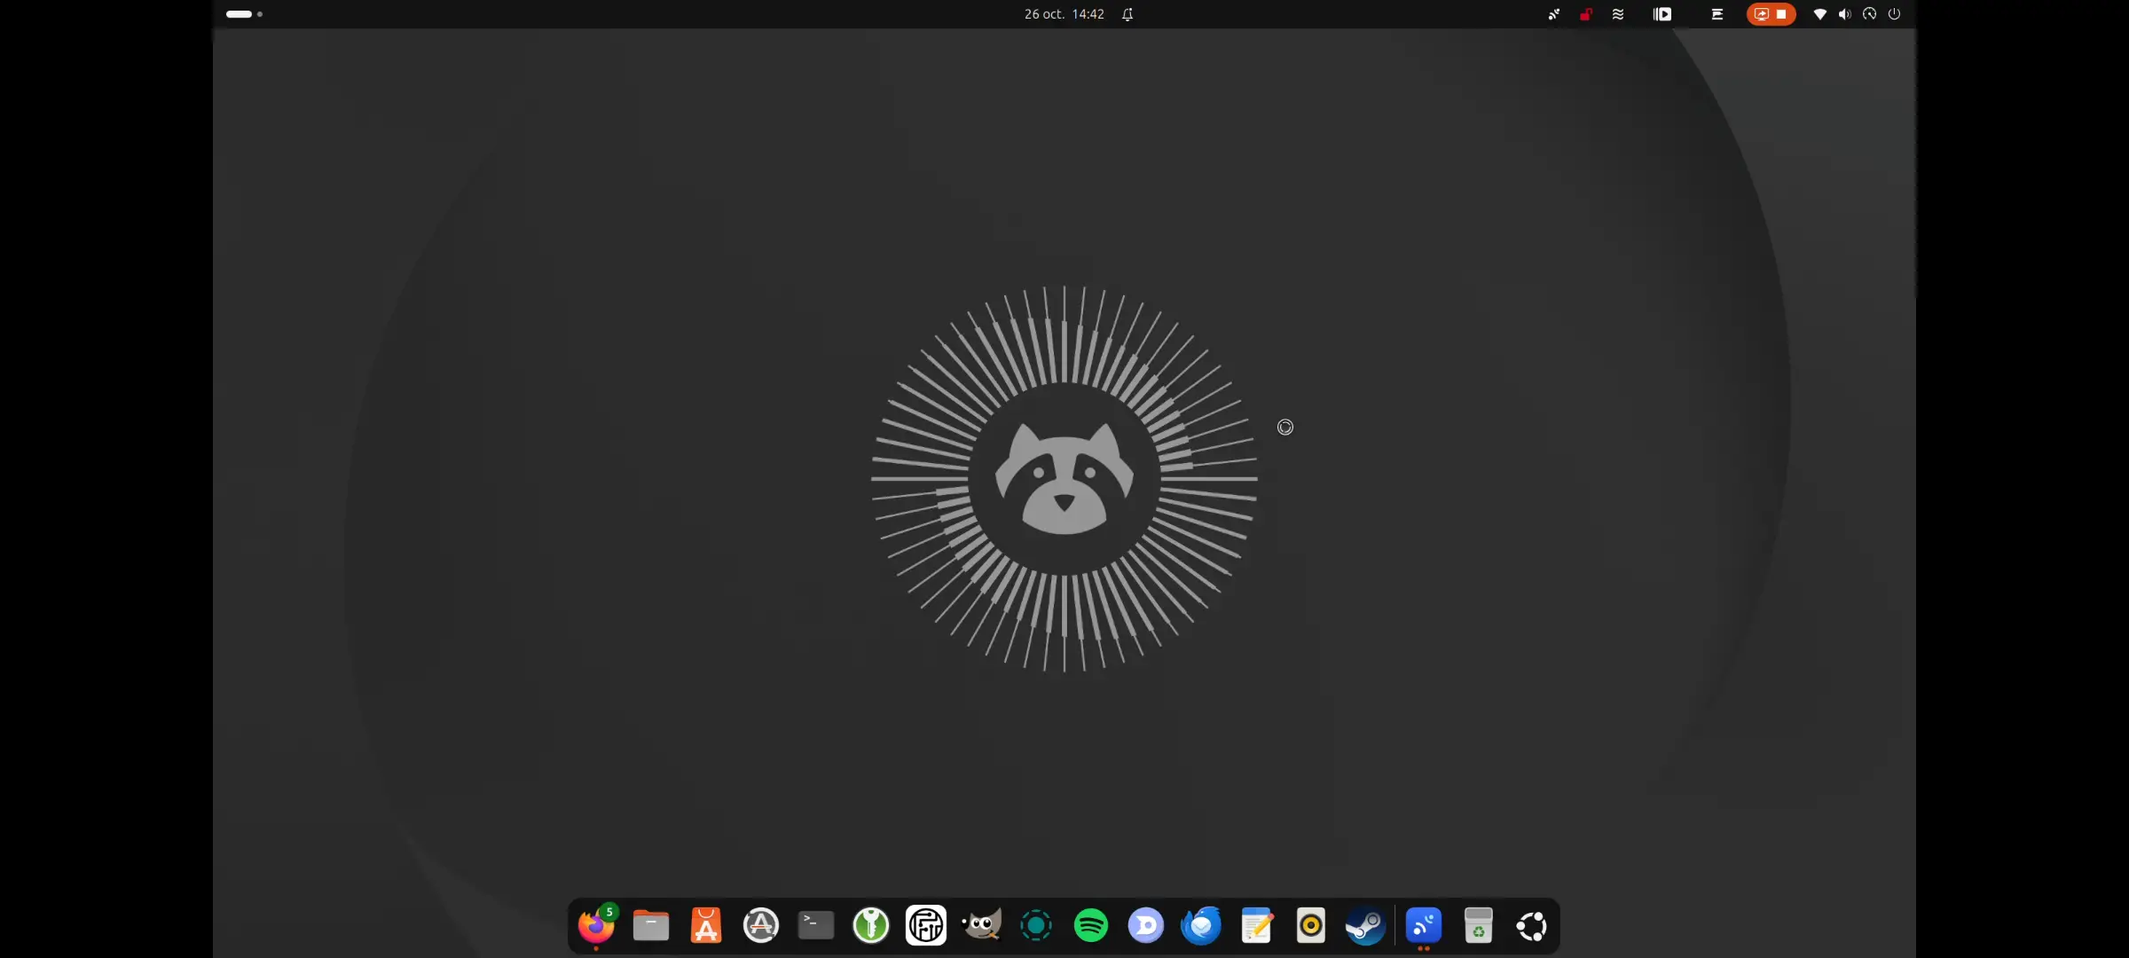
Task: Open the Files folder icon in dock
Action: (651, 926)
